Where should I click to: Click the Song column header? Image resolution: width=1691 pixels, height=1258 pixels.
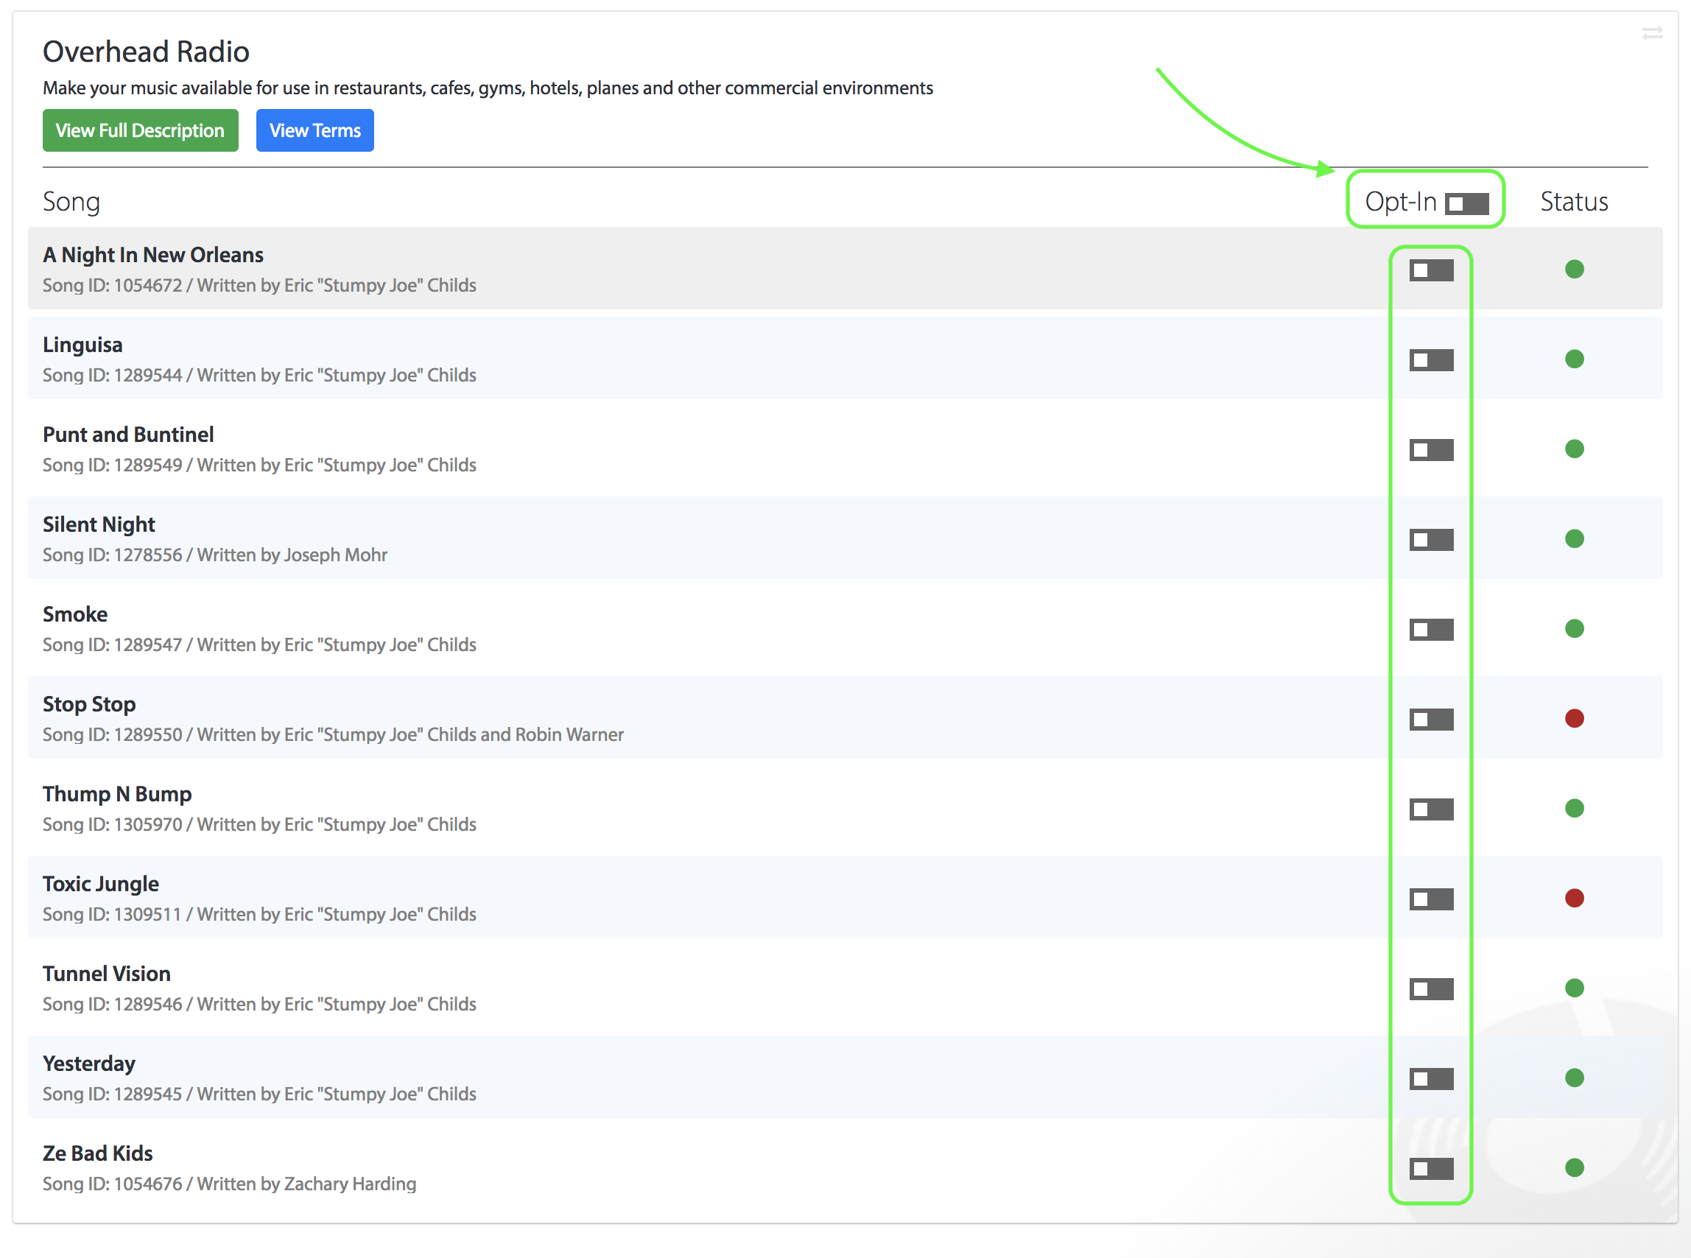(71, 202)
